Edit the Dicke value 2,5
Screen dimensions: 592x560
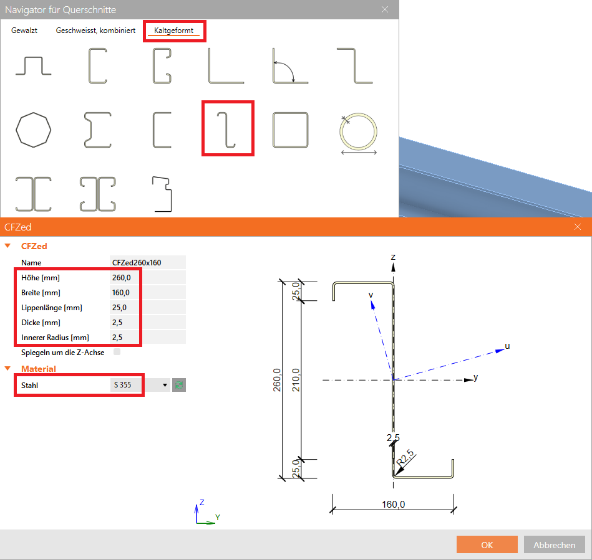pos(148,323)
